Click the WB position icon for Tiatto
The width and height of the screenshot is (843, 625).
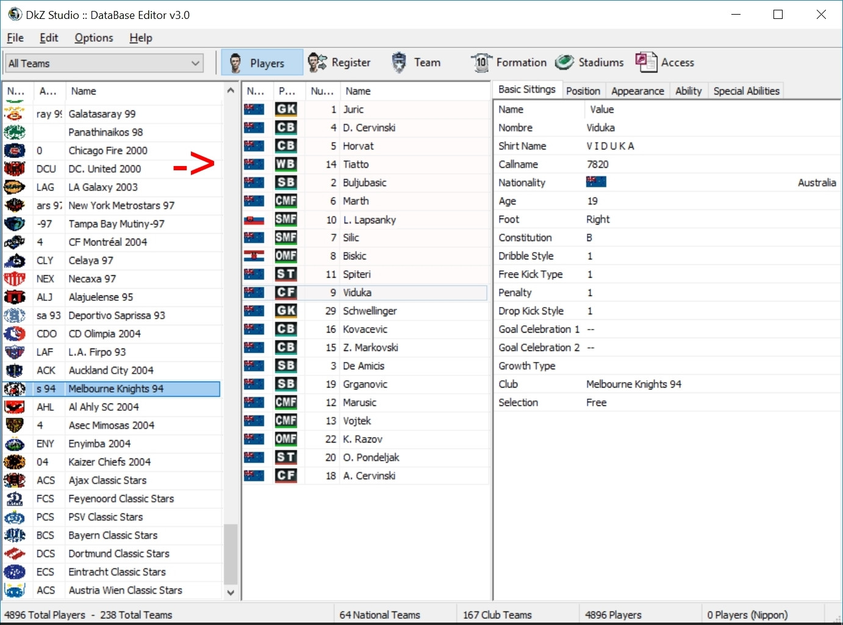click(285, 164)
